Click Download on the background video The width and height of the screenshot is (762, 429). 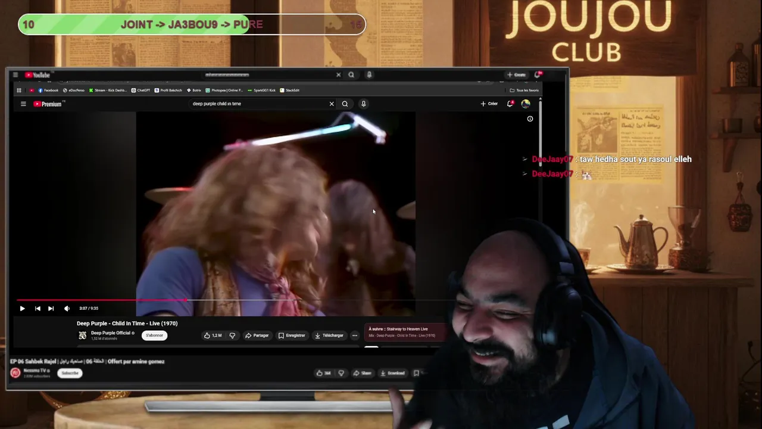pyautogui.click(x=392, y=373)
